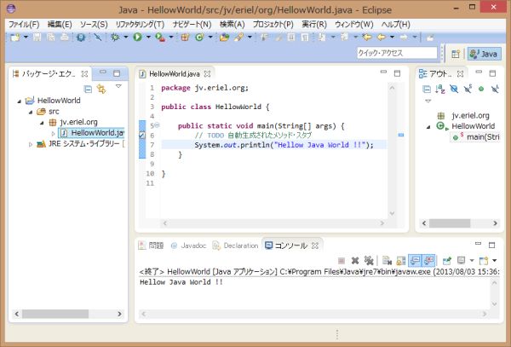
Task: Toggle Scroll Lock in the console toolbar
Action: click(x=401, y=260)
